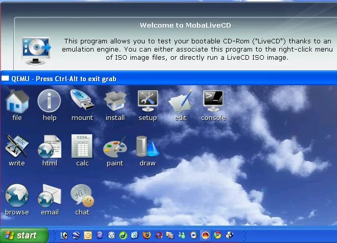Click the 'Welcome to MobaLiveCD' heading
This screenshot has height=243, width=337.
click(x=185, y=26)
